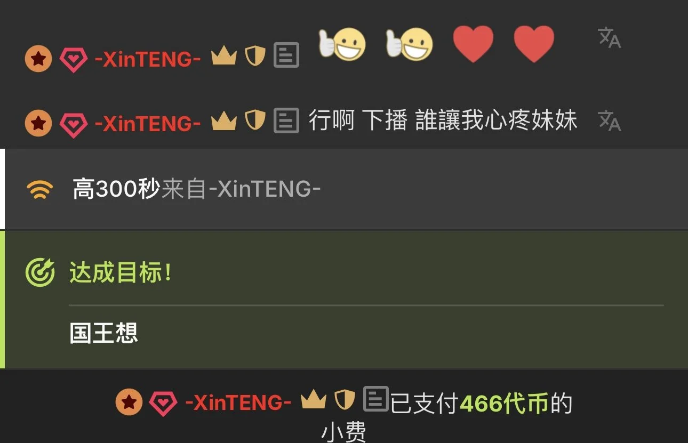Viewport: 688px width, 443px height.
Task: Translate the emoji message from -XinTENG-
Action: (x=610, y=38)
